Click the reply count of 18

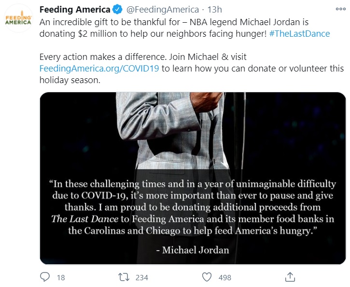tap(61, 278)
